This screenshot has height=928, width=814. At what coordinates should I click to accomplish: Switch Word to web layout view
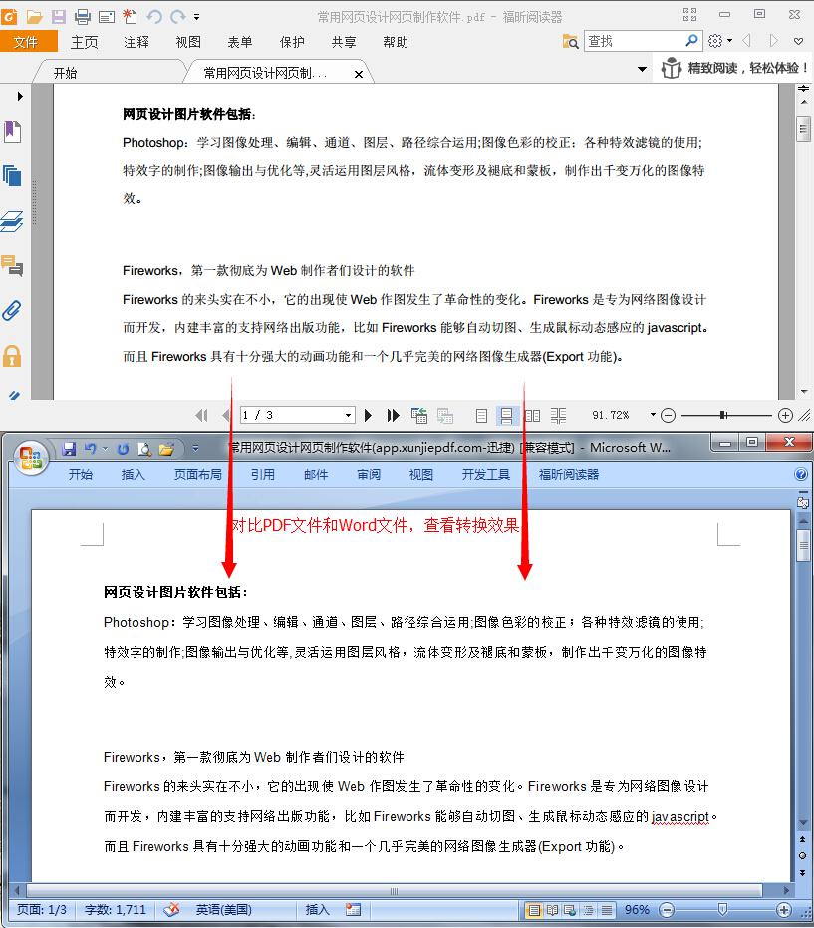point(570,910)
